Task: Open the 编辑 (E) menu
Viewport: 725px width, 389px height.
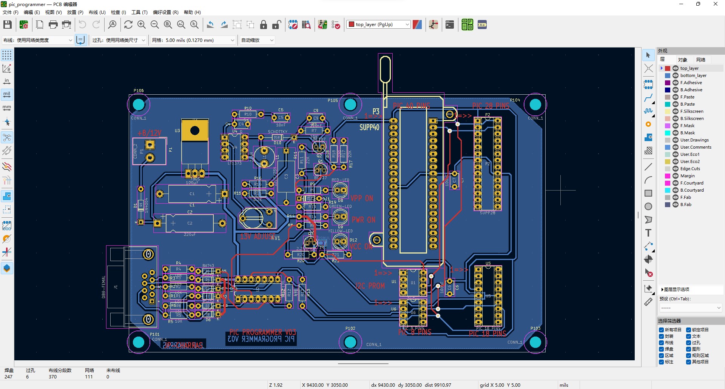Action: point(32,12)
